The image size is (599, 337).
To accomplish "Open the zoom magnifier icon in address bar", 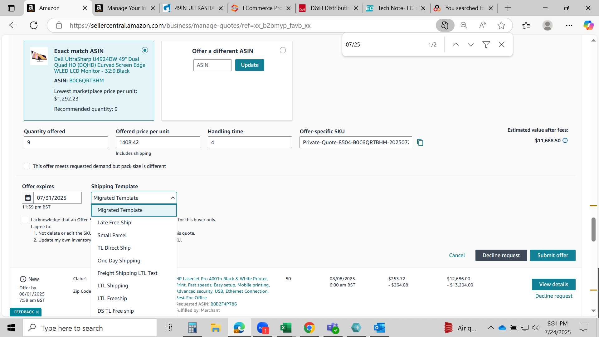I will coord(464,25).
